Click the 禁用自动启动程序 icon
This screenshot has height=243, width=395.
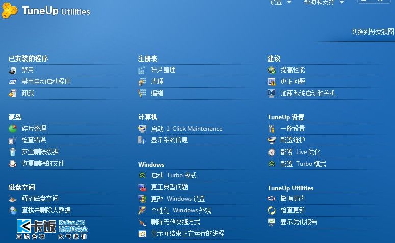13,82
